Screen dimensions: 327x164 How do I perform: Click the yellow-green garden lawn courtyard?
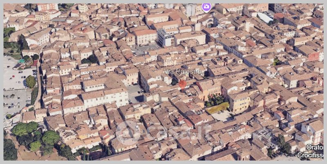tap(218, 108)
